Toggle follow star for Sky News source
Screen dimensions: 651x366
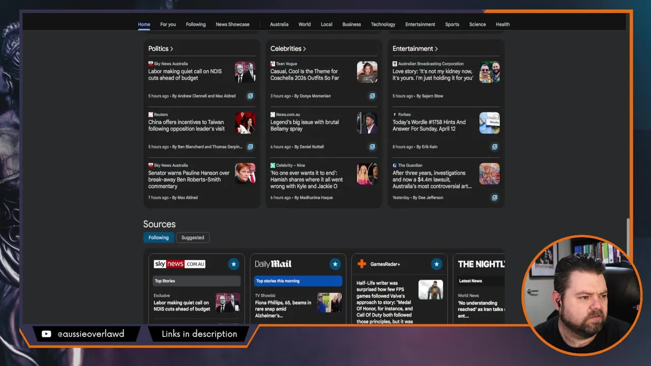(x=233, y=264)
